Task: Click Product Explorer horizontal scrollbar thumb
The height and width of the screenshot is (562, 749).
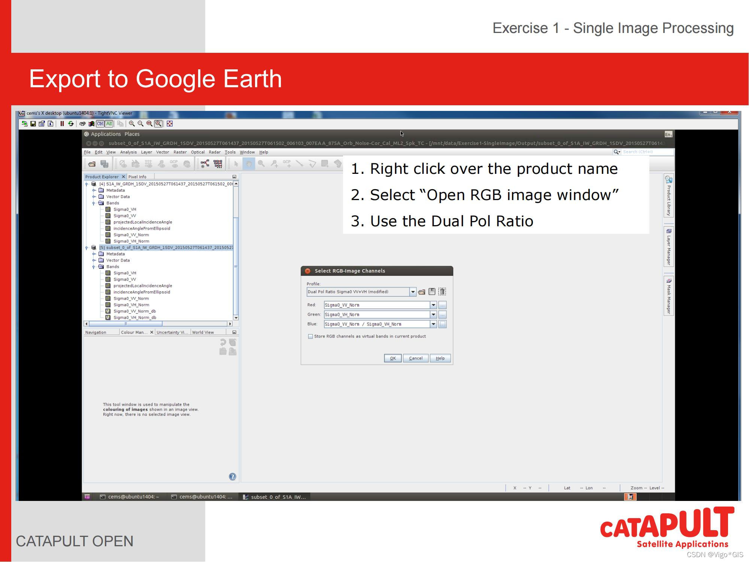Action: pos(125,324)
